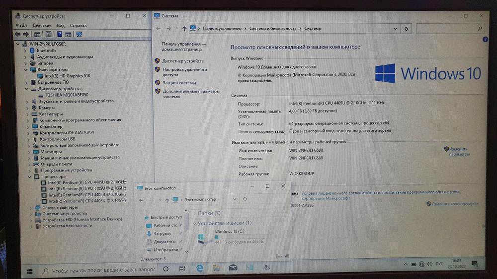
Task: Click up arrow in Этот компьютер window
Action: click(x=167, y=200)
